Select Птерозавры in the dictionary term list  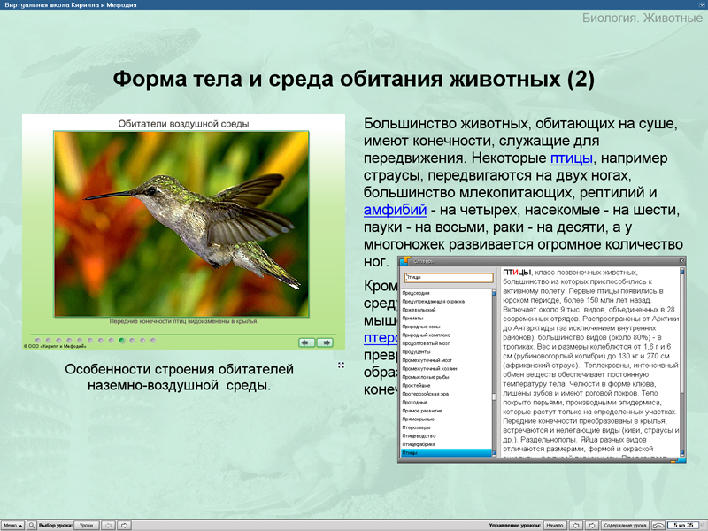pos(416,427)
